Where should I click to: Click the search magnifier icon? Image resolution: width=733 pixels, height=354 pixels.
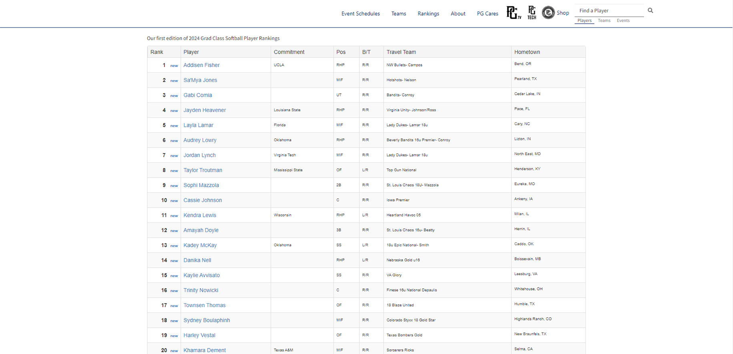tap(650, 10)
